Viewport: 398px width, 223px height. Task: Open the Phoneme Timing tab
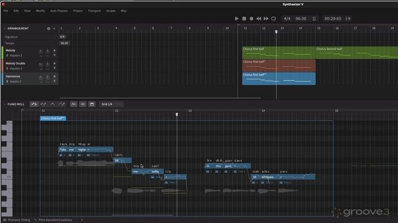click(17, 220)
